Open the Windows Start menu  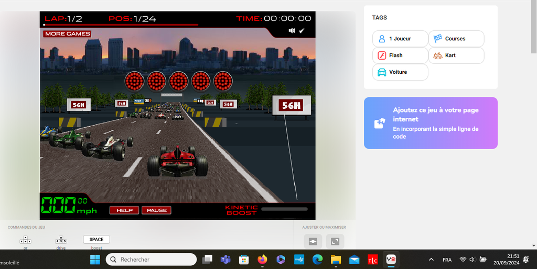95,260
